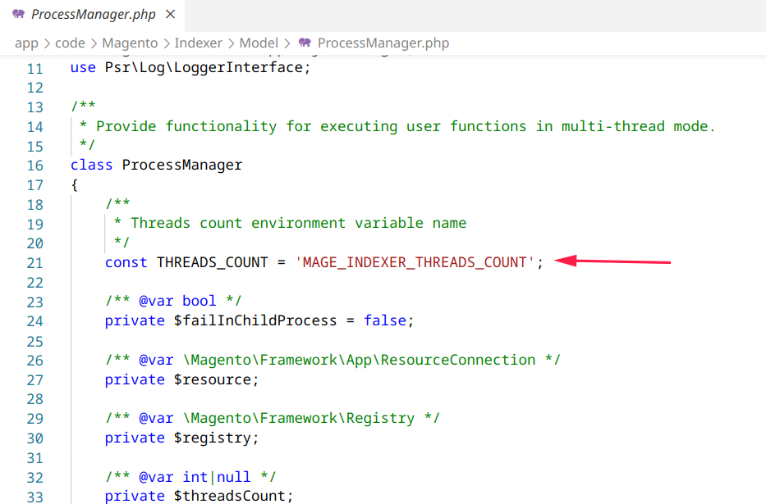
Task: Open the 'code' breadcrumb segment
Action: coord(70,43)
